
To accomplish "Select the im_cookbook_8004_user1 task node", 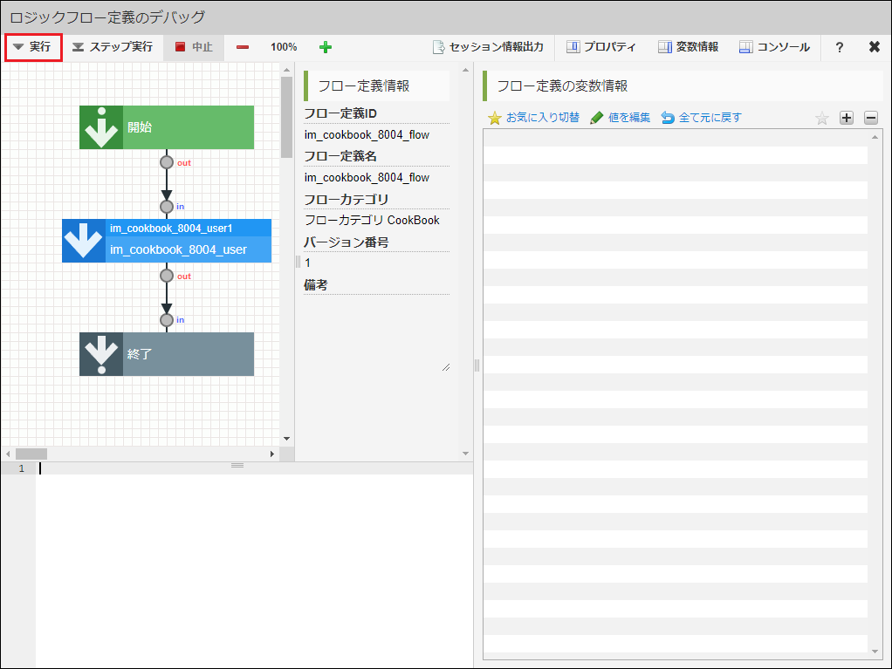I will [x=167, y=240].
